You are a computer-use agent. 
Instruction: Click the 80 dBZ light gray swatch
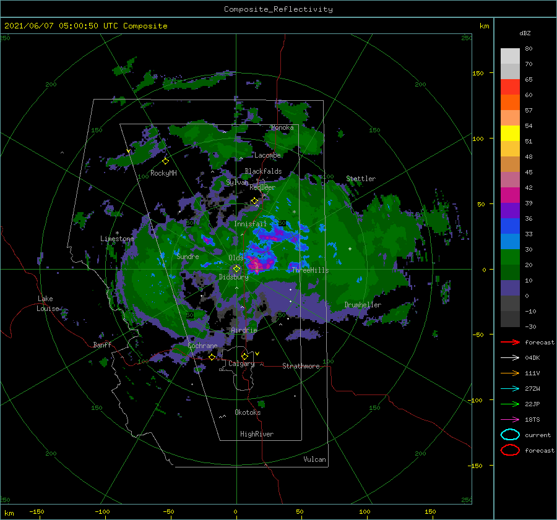510,56
